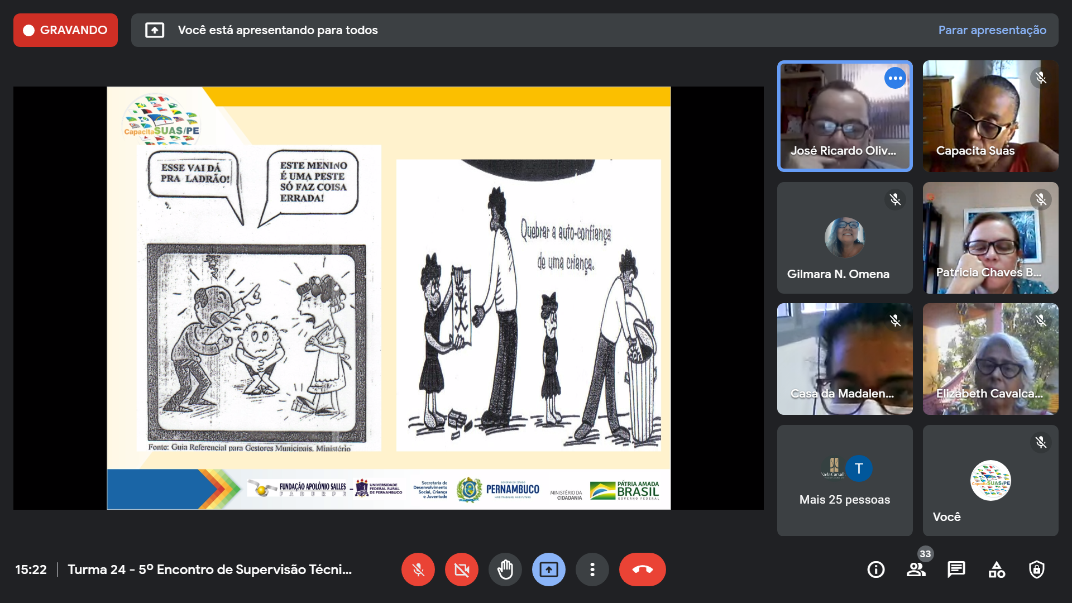Click the GRAVANDO recording indicator
The width and height of the screenshot is (1072, 603).
[65, 30]
